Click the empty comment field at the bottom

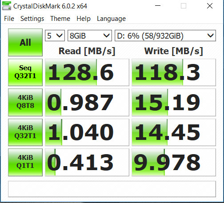[x=112, y=189]
